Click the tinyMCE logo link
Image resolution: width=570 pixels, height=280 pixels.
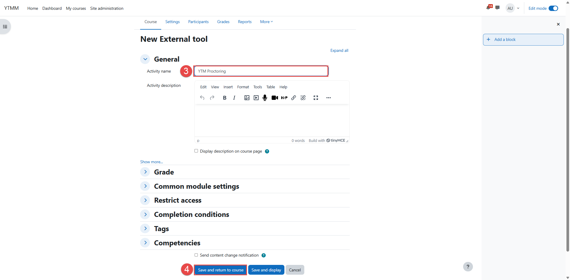tap(336, 140)
